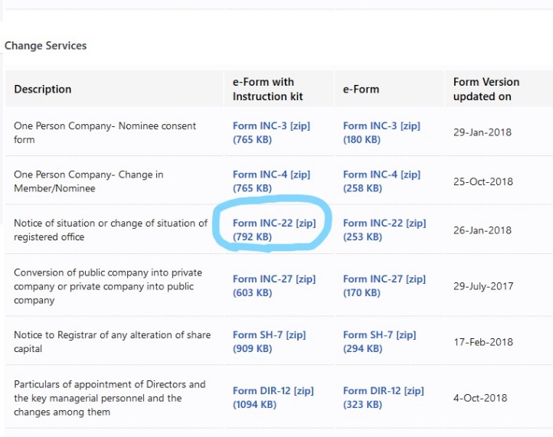Click the 'e-Form with Instruction kit' column header
Image resolution: width=553 pixels, height=437 pixels.
[x=268, y=89]
